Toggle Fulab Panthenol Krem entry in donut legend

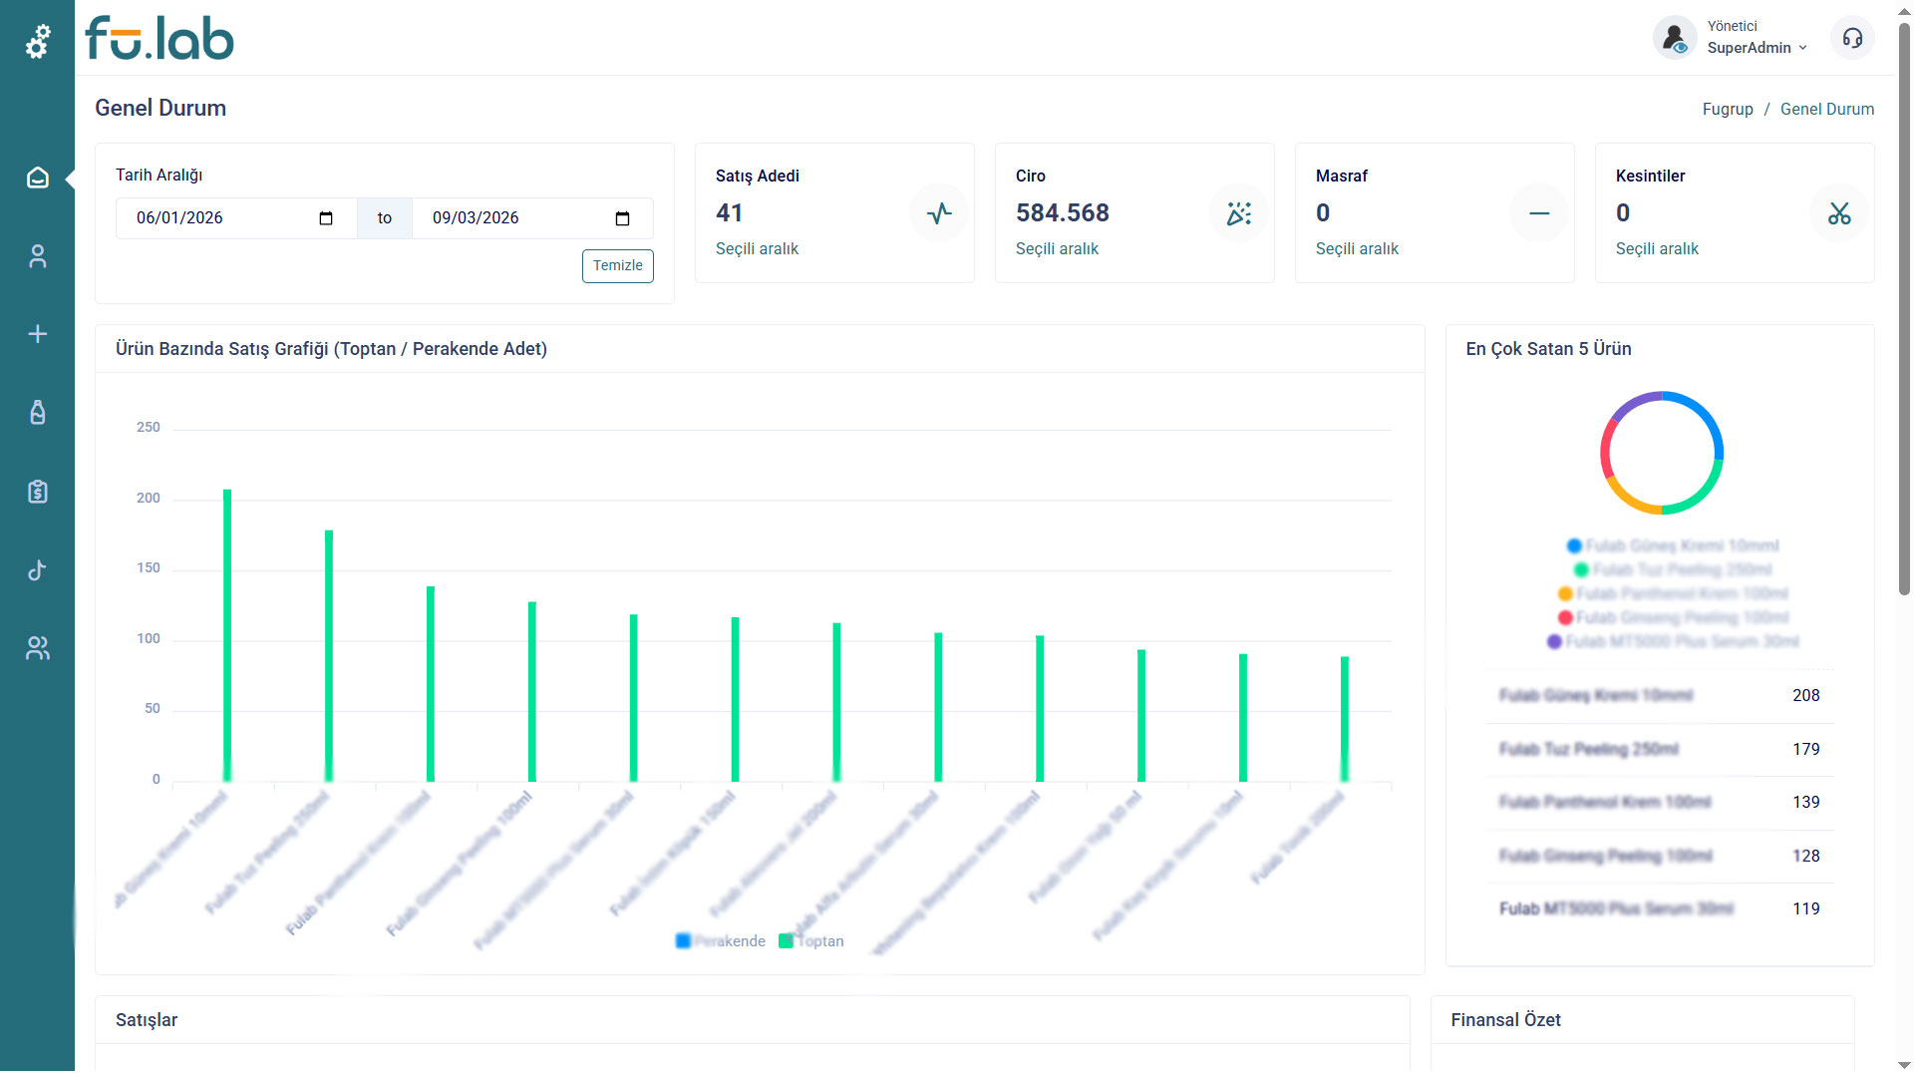(x=1673, y=593)
